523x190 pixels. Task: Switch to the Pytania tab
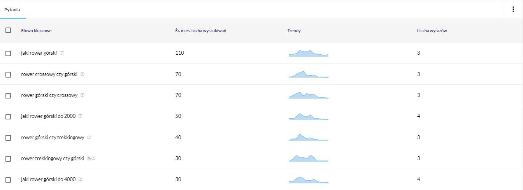click(x=12, y=10)
